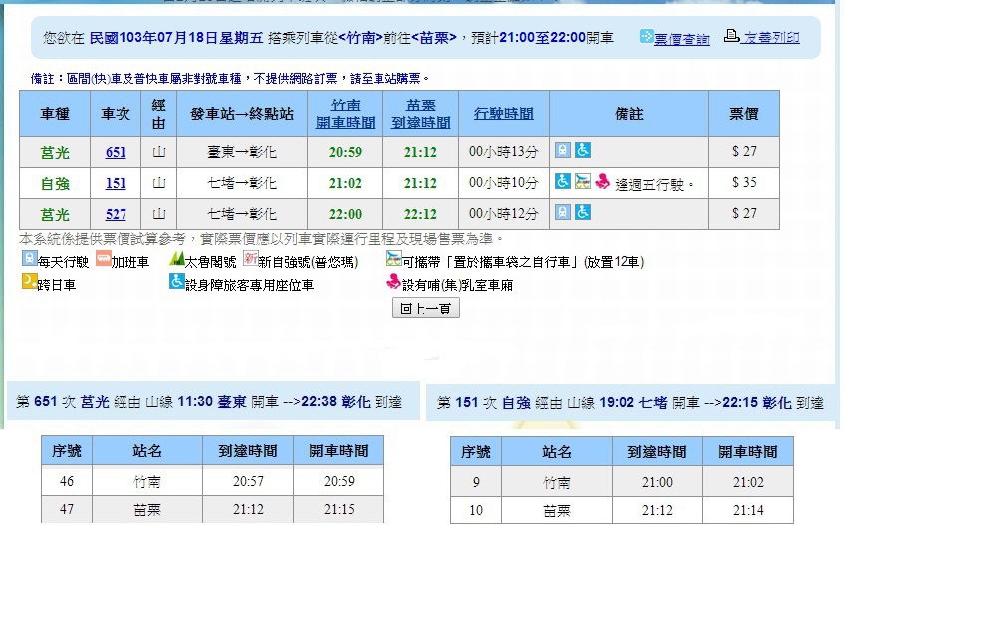Click the printer icon beside 友善列印

click(731, 36)
